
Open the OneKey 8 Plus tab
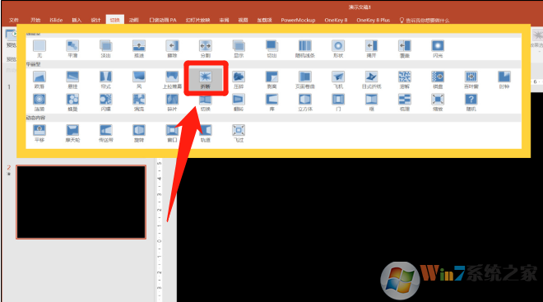[x=374, y=20]
